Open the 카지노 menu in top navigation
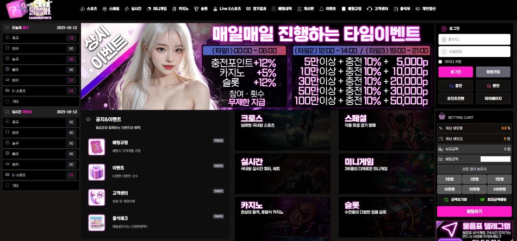 [180, 9]
